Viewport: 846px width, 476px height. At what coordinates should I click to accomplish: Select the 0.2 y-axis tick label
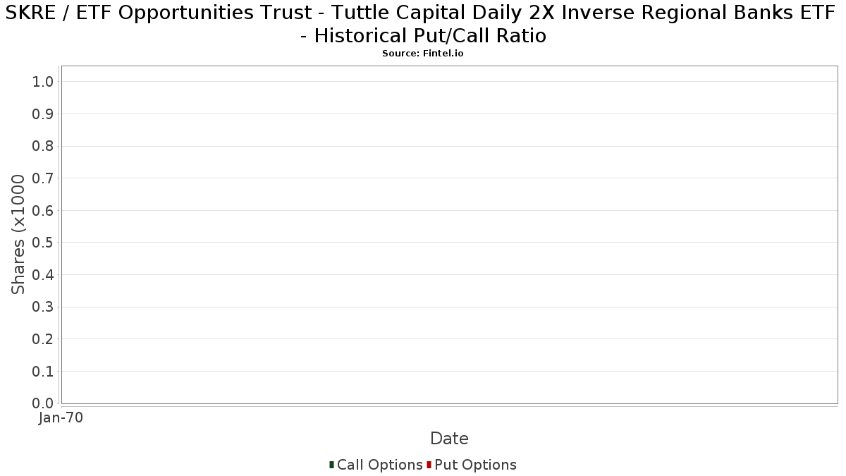tap(43, 339)
